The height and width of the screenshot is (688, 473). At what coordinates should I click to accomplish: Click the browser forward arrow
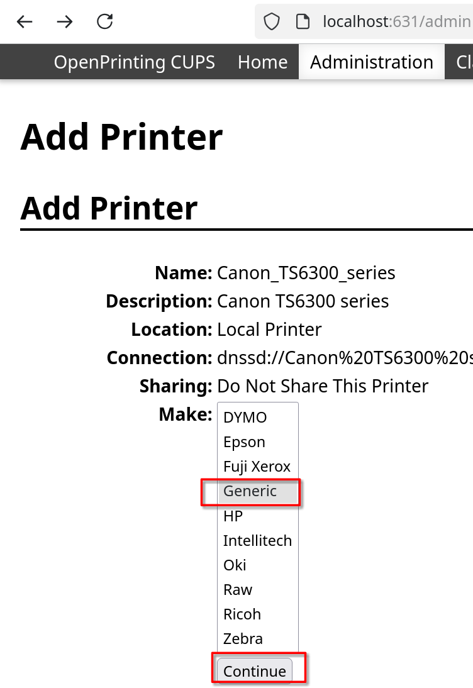pos(64,22)
